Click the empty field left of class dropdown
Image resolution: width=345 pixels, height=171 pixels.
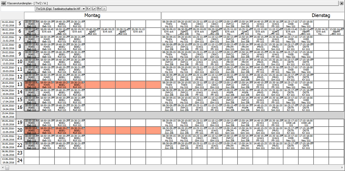18,9
